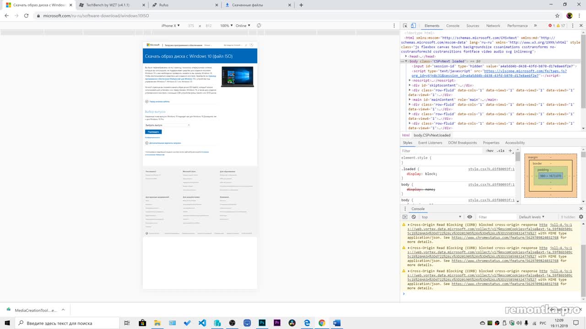
Task: Open Visual Studio Code from taskbar
Action: pyautogui.click(x=202, y=323)
